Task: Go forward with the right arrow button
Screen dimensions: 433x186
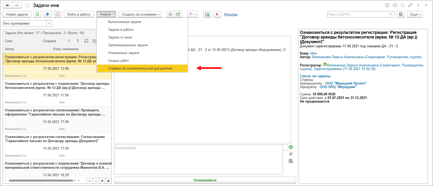Action: (x=17, y=5)
